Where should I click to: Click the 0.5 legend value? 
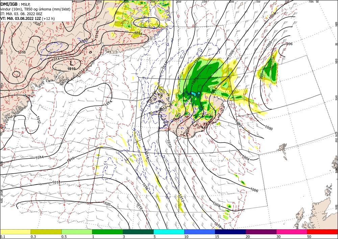pyautogui.click(x=64, y=237)
